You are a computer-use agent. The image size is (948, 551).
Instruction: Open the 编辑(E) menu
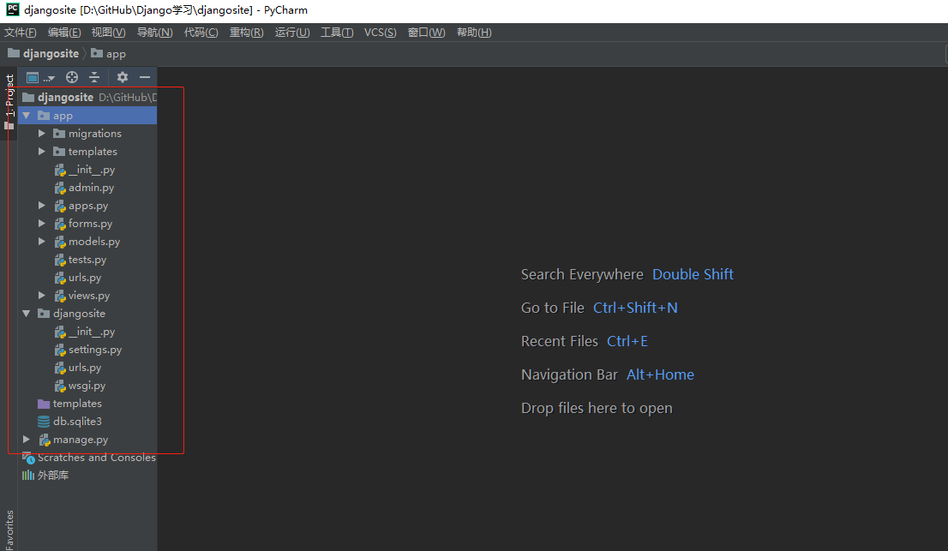pyautogui.click(x=64, y=33)
